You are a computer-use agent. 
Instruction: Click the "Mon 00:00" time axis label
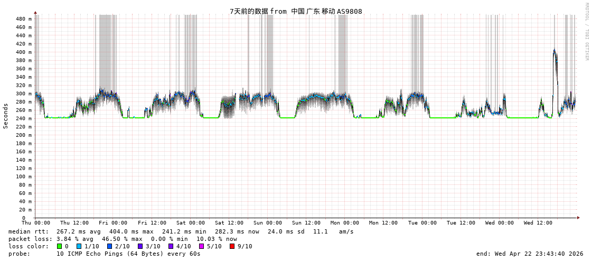[x=346, y=223]
